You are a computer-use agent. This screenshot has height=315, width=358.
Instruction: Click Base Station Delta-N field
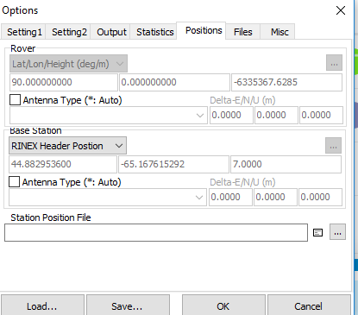pos(275,198)
